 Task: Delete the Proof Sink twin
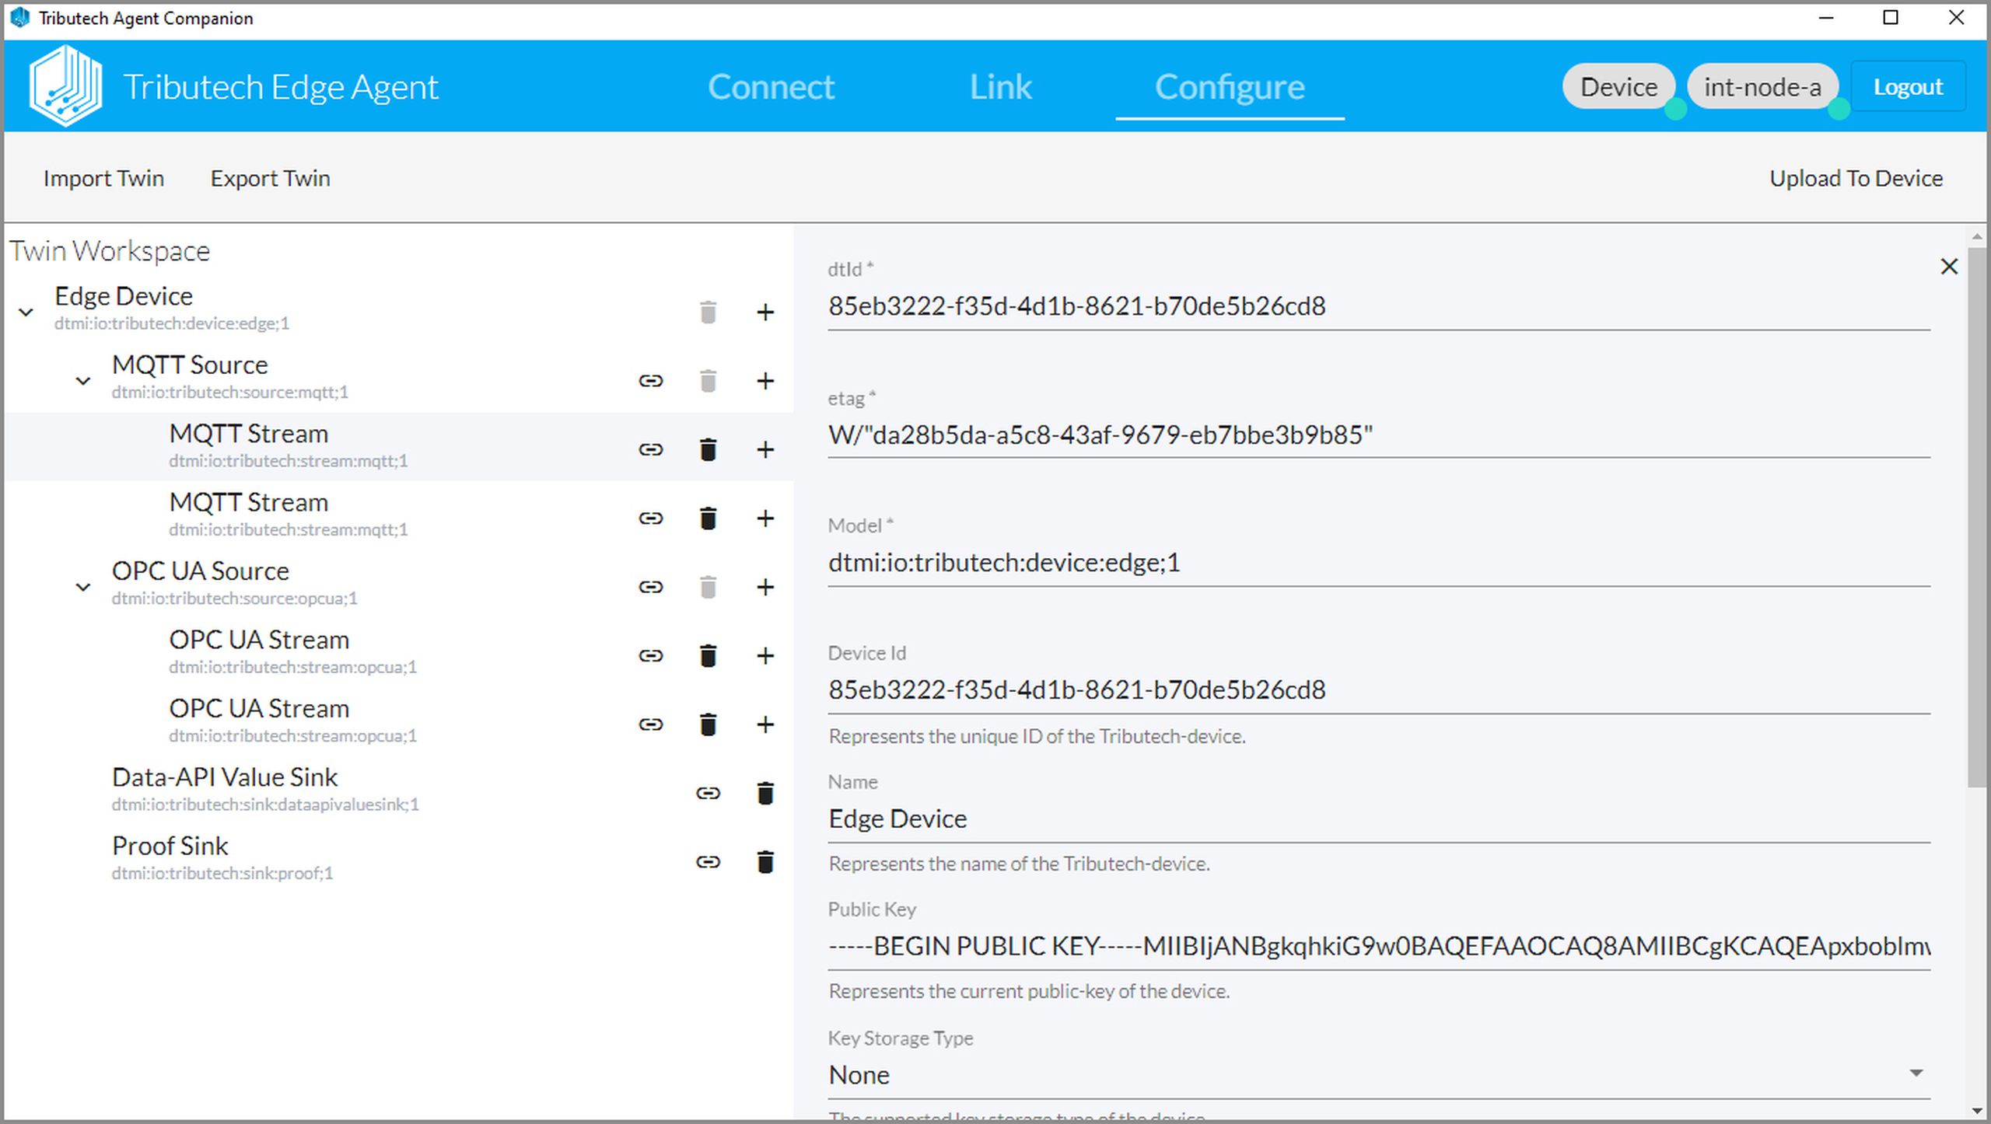point(765,862)
